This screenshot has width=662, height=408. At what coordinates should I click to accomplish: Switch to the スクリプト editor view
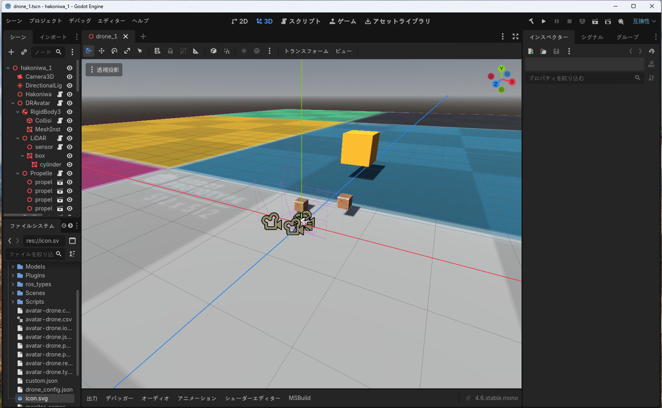tap(301, 21)
